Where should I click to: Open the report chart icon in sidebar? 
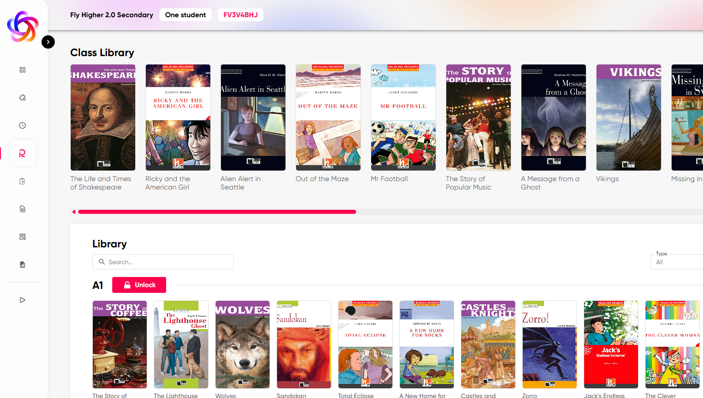[x=23, y=265]
